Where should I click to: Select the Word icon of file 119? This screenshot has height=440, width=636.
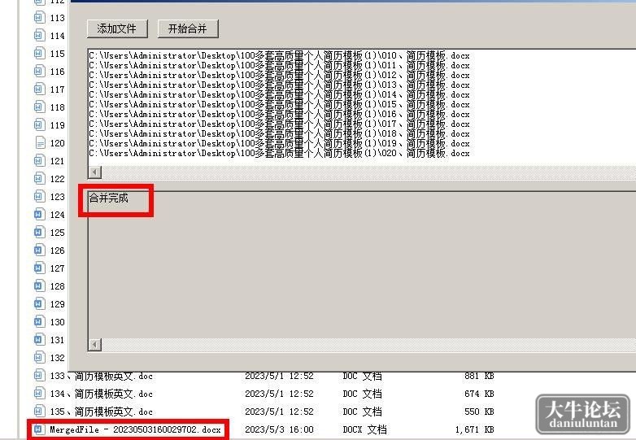pyautogui.click(x=39, y=125)
